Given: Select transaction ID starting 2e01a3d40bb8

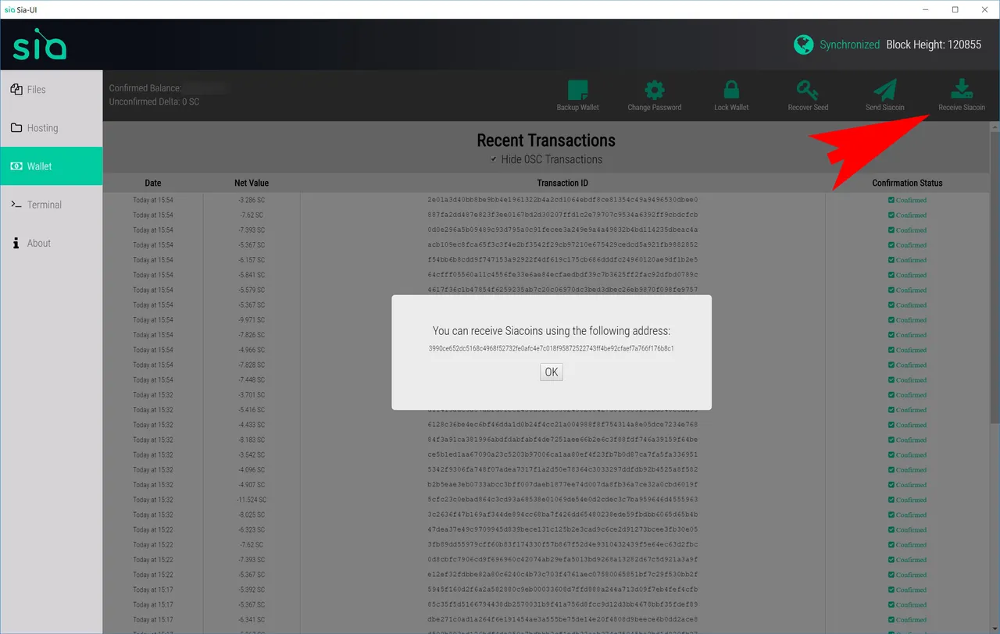Looking at the screenshot, I should click(x=562, y=200).
